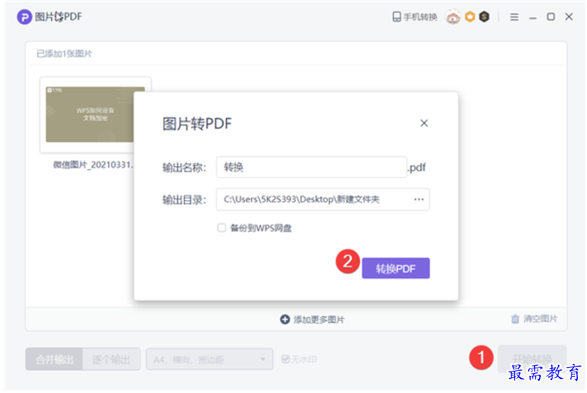Click the 开始转换 button
This screenshot has height=393, width=587.
point(531,359)
